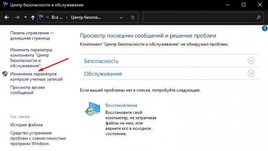268x151 pixels.
Task: Click the UAC shield icon
Action: pyautogui.click(x=5, y=74)
